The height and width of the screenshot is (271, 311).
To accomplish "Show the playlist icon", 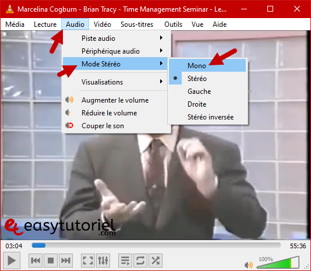I will click(125, 261).
